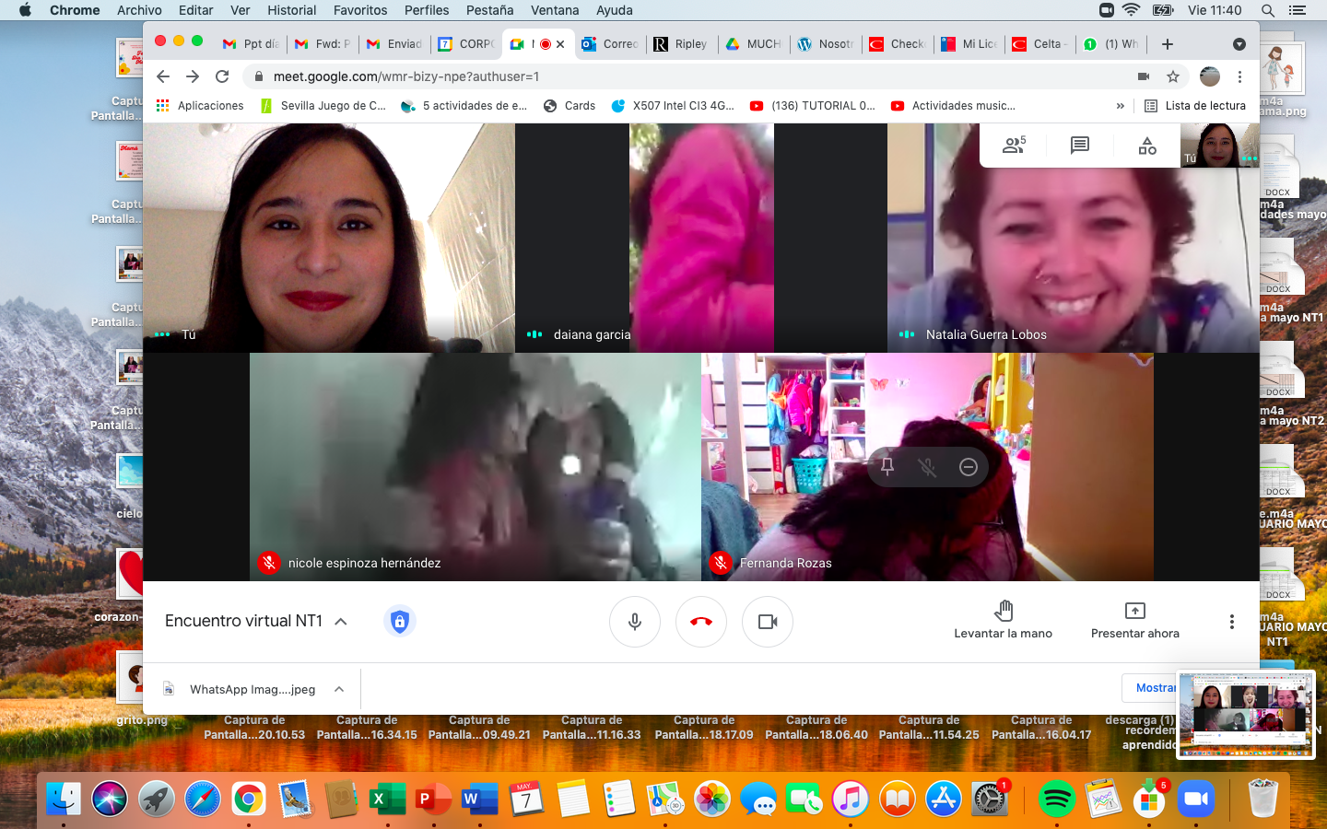Toggle the camera button in Meet

point(768,622)
